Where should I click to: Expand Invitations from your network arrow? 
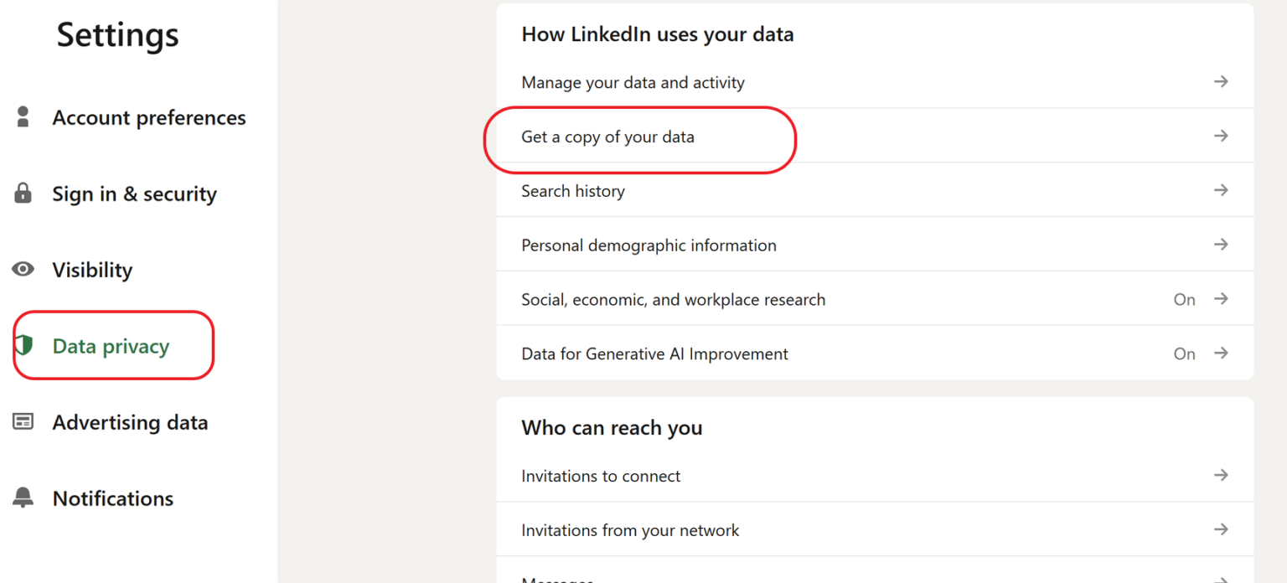(1221, 530)
